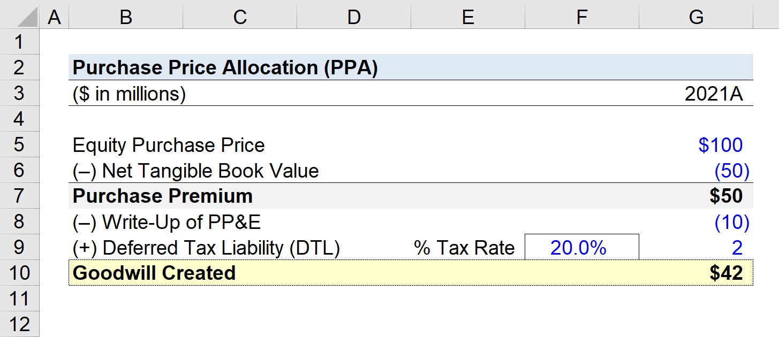
Task: Click column header B
Action: point(125,17)
